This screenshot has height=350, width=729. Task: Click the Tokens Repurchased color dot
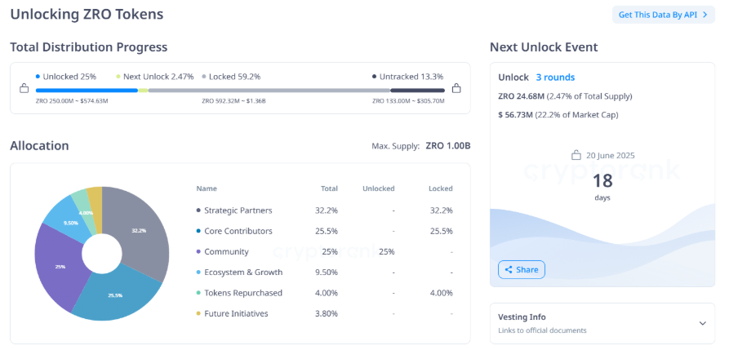pyautogui.click(x=198, y=293)
